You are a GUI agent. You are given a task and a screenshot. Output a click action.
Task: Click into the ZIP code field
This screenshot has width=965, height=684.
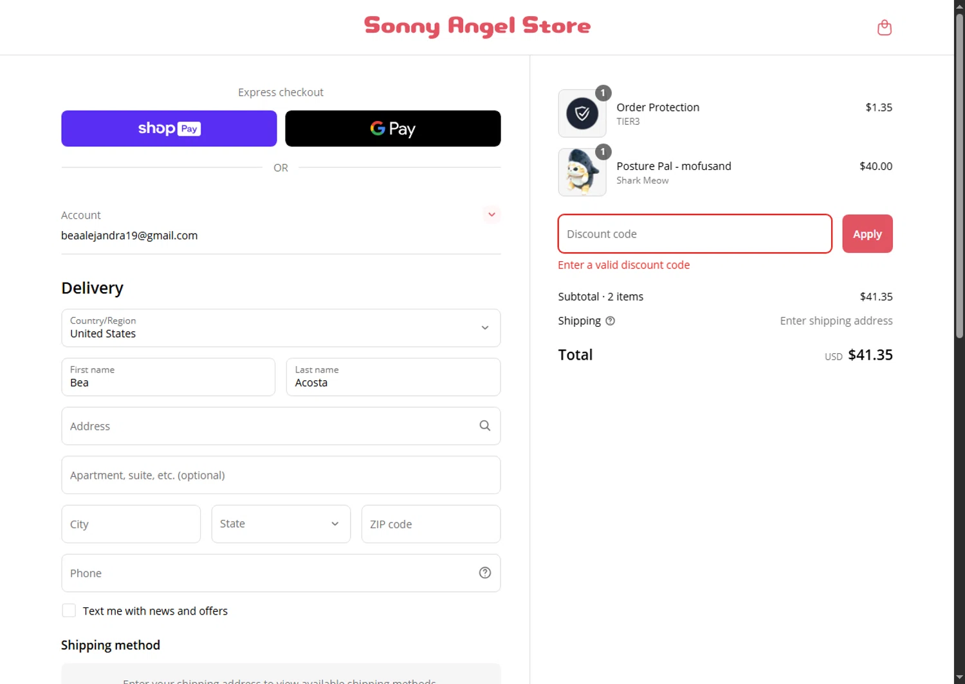(x=431, y=524)
